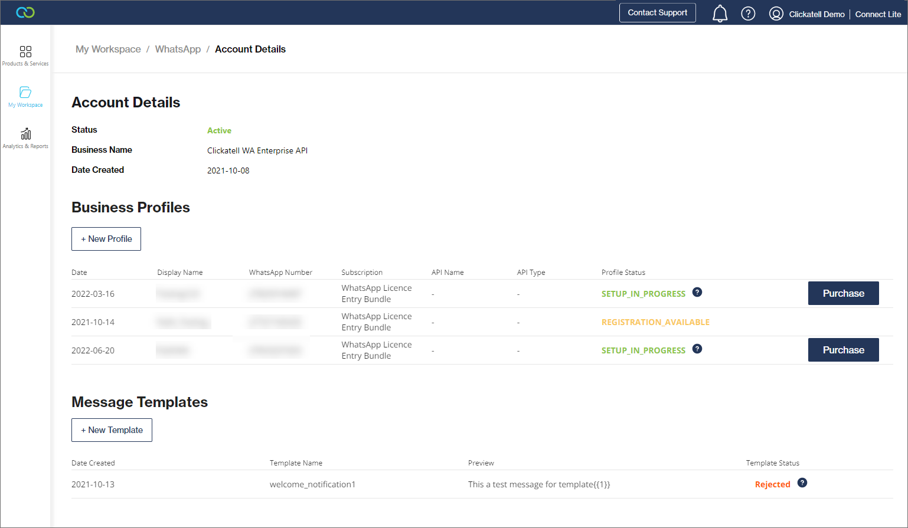Click the Contact Support button
The width and height of the screenshot is (908, 528).
pyautogui.click(x=657, y=12)
